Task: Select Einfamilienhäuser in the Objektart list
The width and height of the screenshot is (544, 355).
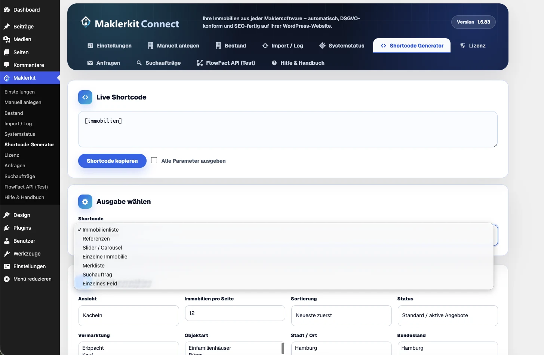Action: coord(210,348)
